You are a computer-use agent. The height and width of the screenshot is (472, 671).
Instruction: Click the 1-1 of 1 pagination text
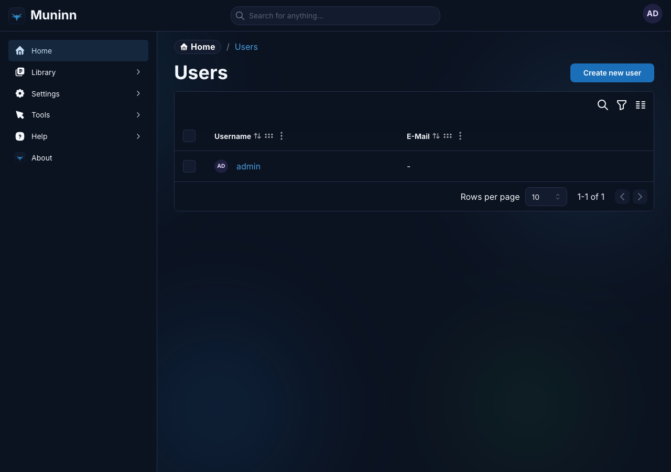coord(591,197)
